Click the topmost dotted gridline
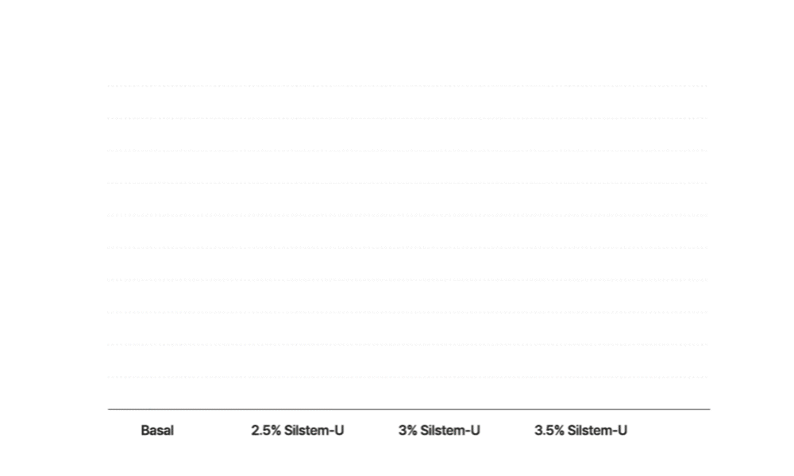The image size is (794, 476). pyautogui.click(x=409, y=86)
